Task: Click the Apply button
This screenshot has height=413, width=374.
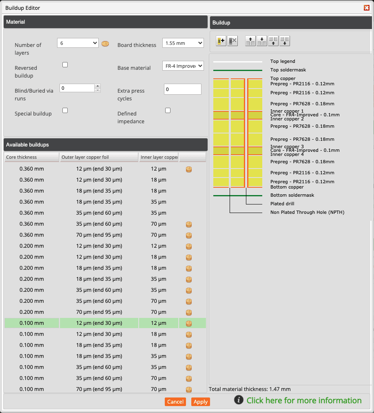Action: pyautogui.click(x=201, y=402)
